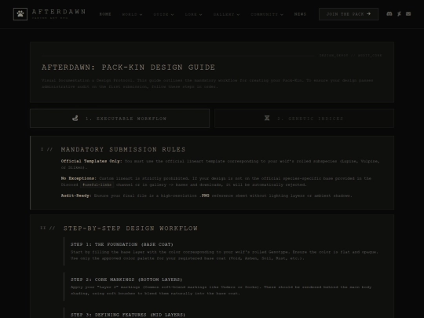Go to the Home nav item
The width and height of the screenshot is (424, 318).
tap(105, 14)
